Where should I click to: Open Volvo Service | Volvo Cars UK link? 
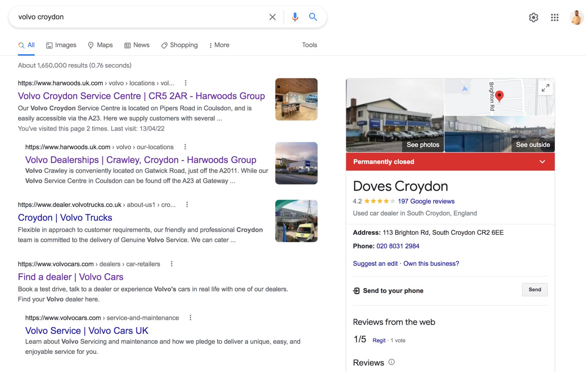click(87, 331)
